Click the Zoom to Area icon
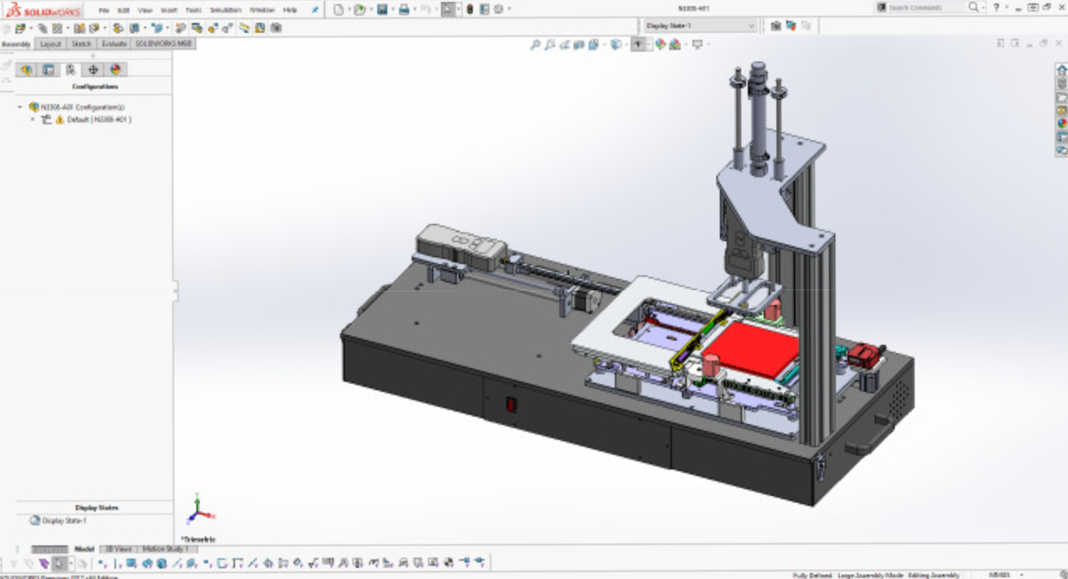Screen dimensions: 1068x579 (x=550, y=45)
